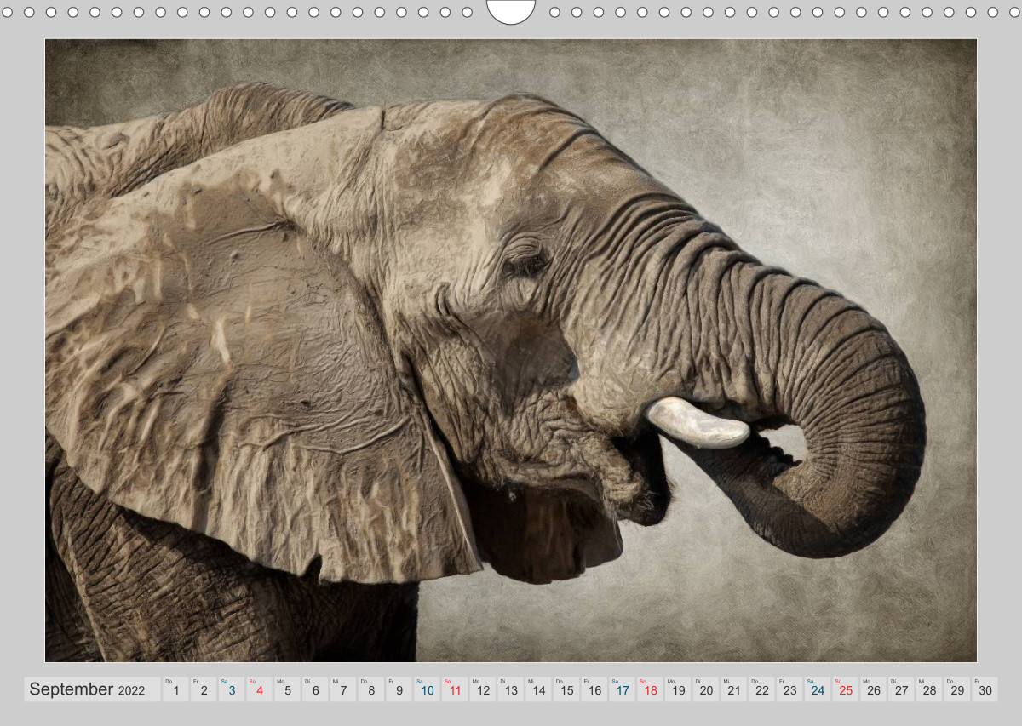Click Sunday the 18th date cell

(x=651, y=689)
